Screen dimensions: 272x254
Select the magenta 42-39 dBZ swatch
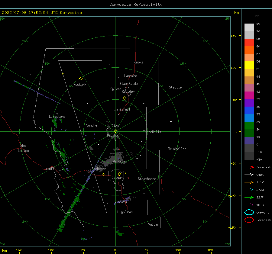click(x=249, y=95)
